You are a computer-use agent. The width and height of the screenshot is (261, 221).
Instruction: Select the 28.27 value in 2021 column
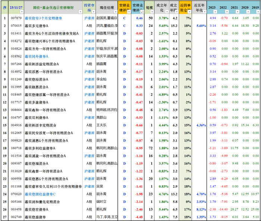pyautogui.click(x=234, y=209)
